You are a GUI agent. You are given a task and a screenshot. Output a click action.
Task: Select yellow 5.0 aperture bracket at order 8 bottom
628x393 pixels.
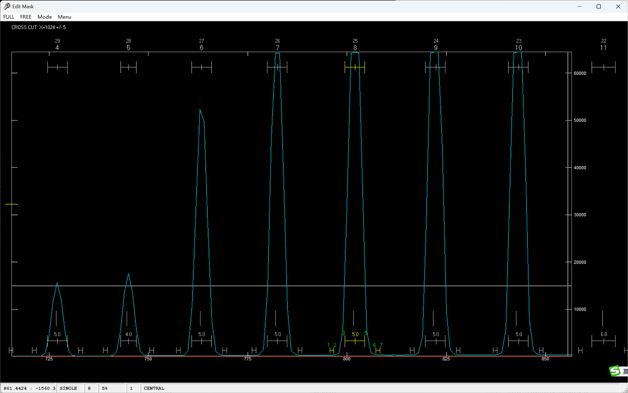354,341
